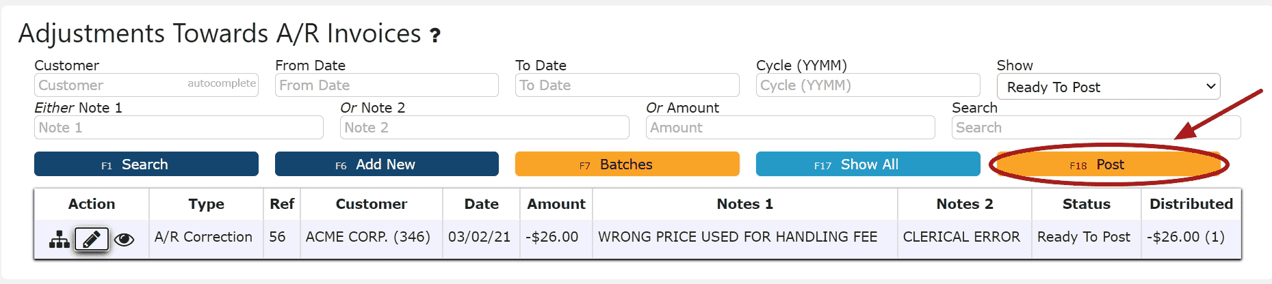This screenshot has width=1272, height=284.
Task: Click into the Note 2 filter field
Action: [x=484, y=128]
